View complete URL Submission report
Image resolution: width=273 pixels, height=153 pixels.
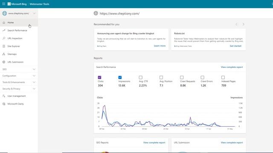[232, 143]
